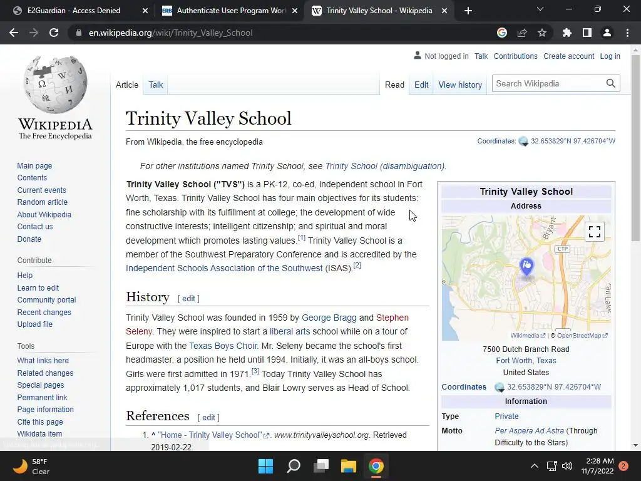Open the Edit tab
Image resolution: width=641 pixels, height=481 pixels.
point(421,85)
